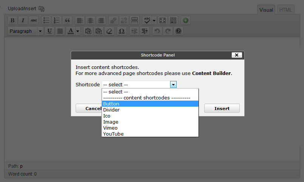Screen dimensions: 304x182
Task: Switch to the HTML editor tab
Action: pyautogui.click(x=285, y=10)
